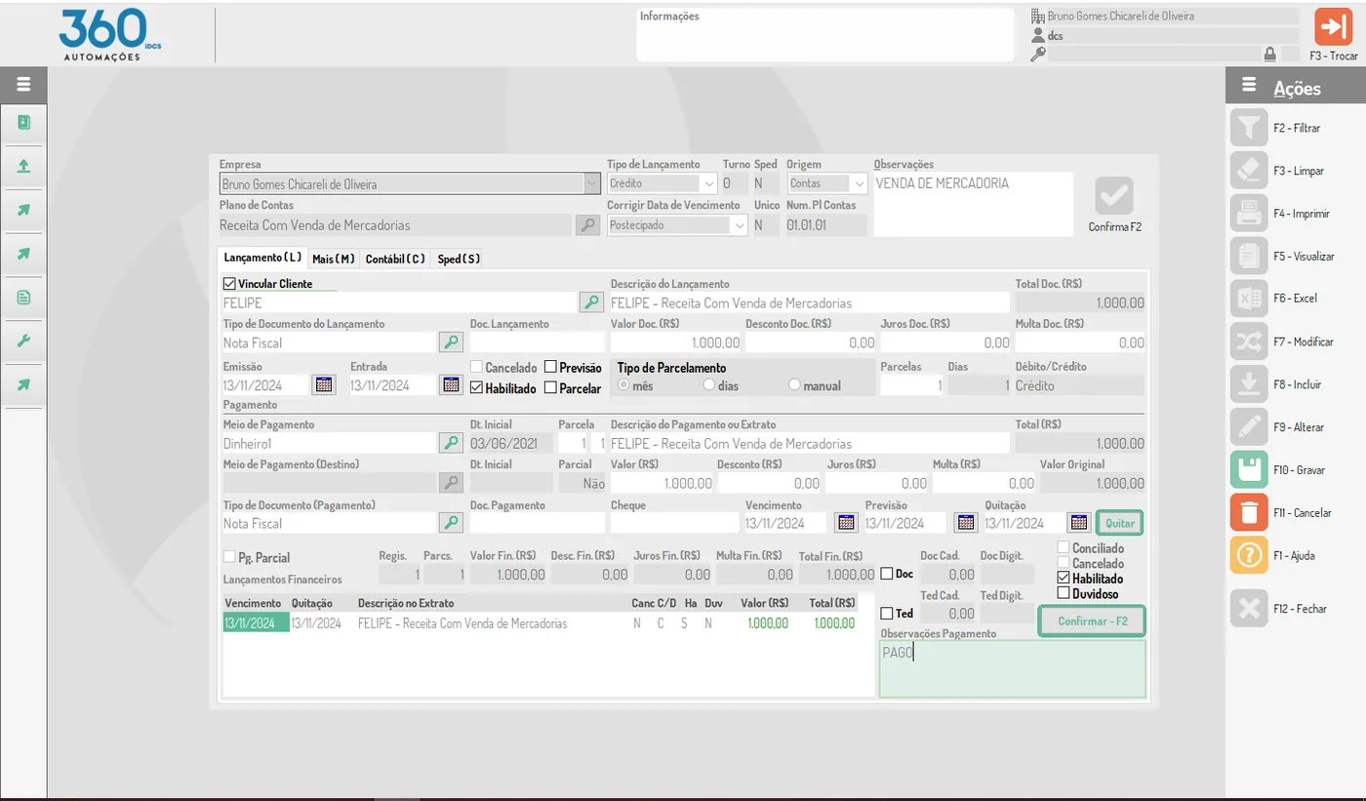This screenshot has width=1366, height=801.
Task: Check the Parcelar checkbox
Action: pyautogui.click(x=551, y=387)
